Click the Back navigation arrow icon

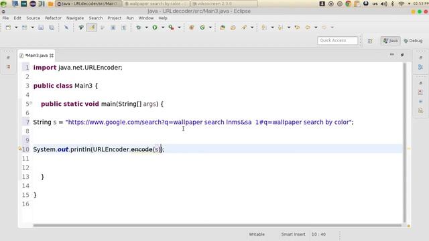click(x=308, y=27)
